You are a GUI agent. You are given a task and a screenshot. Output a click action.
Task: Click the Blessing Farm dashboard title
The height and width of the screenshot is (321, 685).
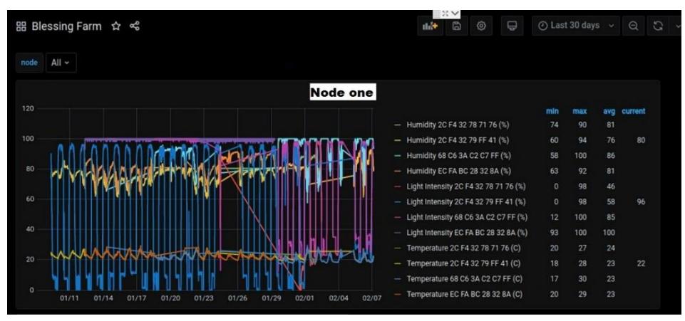click(x=66, y=26)
